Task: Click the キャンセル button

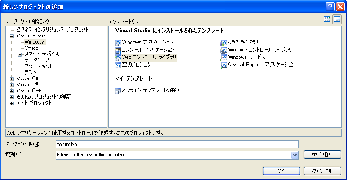Action: tap(322, 171)
